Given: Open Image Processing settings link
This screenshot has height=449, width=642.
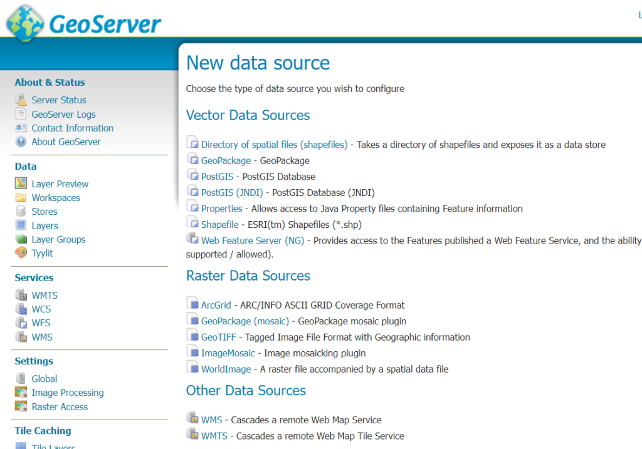Looking at the screenshot, I should (x=68, y=393).
